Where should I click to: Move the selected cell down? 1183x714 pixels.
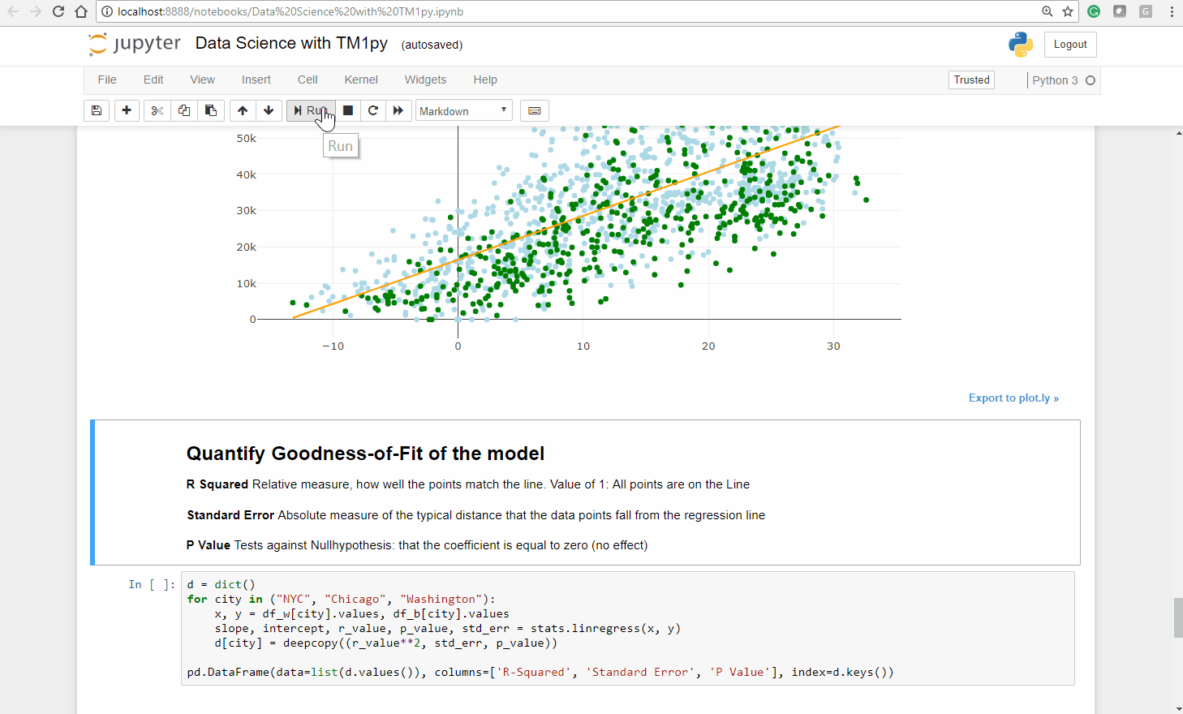(x=269, y=110)
